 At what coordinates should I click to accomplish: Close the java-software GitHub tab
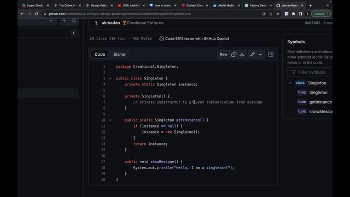click(x=302, y=5)
